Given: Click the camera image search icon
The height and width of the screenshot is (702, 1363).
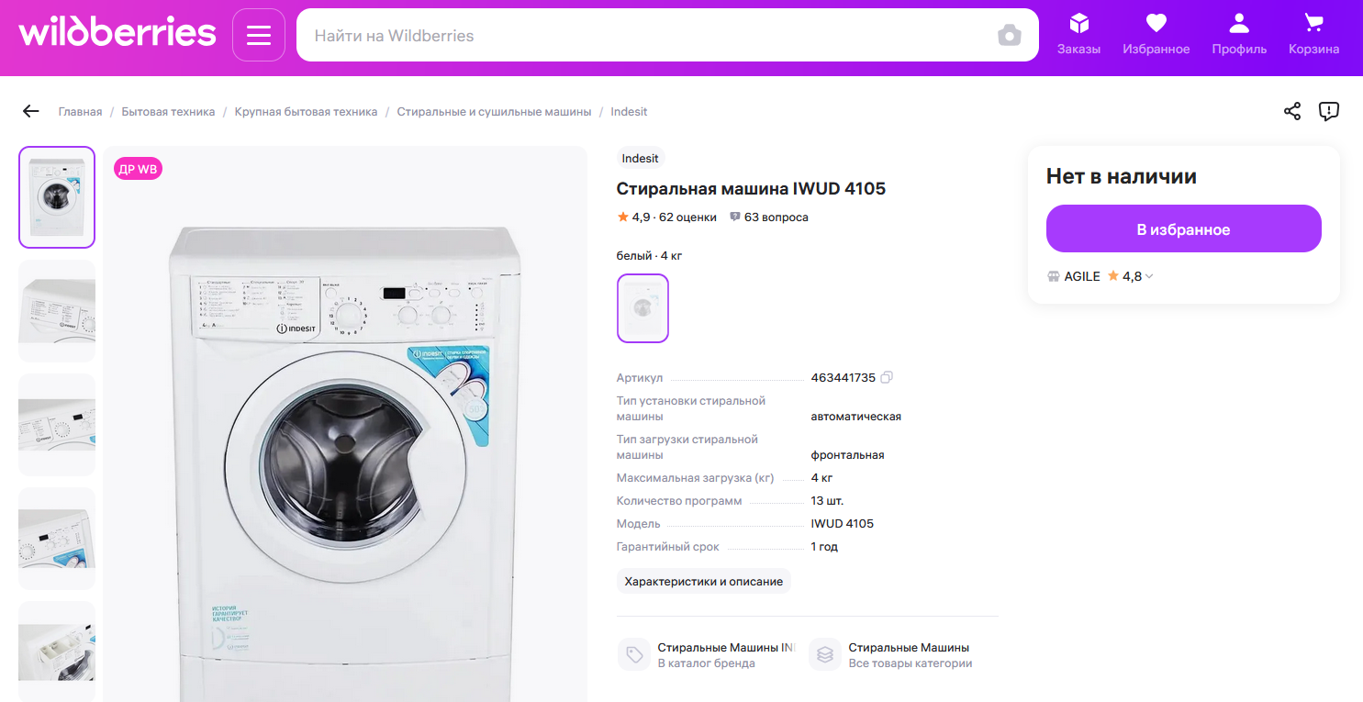Looking at the screenshot, I should click(1009, 36).
